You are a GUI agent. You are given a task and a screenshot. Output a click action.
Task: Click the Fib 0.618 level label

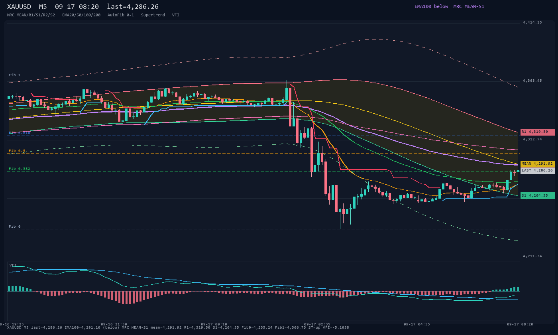19,133
